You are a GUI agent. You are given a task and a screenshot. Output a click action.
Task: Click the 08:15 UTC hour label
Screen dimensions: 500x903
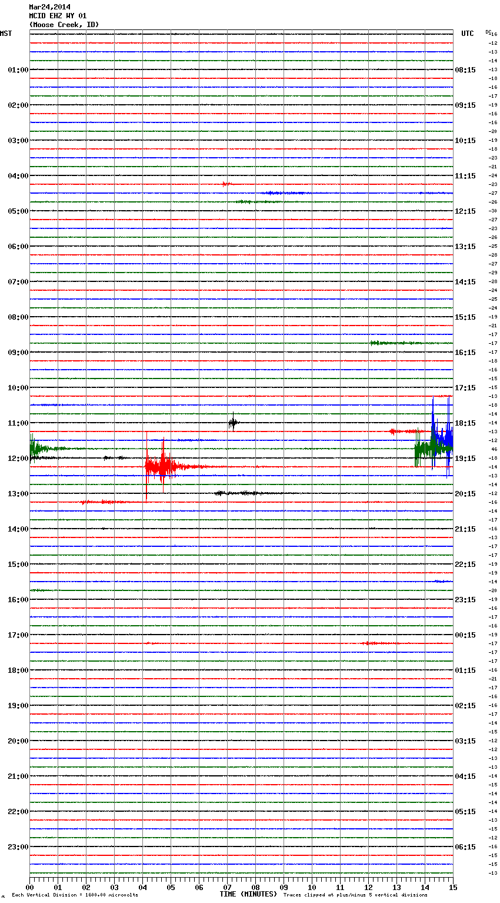tap(465, 70)
